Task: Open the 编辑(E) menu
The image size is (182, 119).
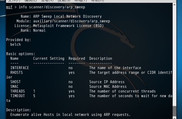Action: click(31, 1)
